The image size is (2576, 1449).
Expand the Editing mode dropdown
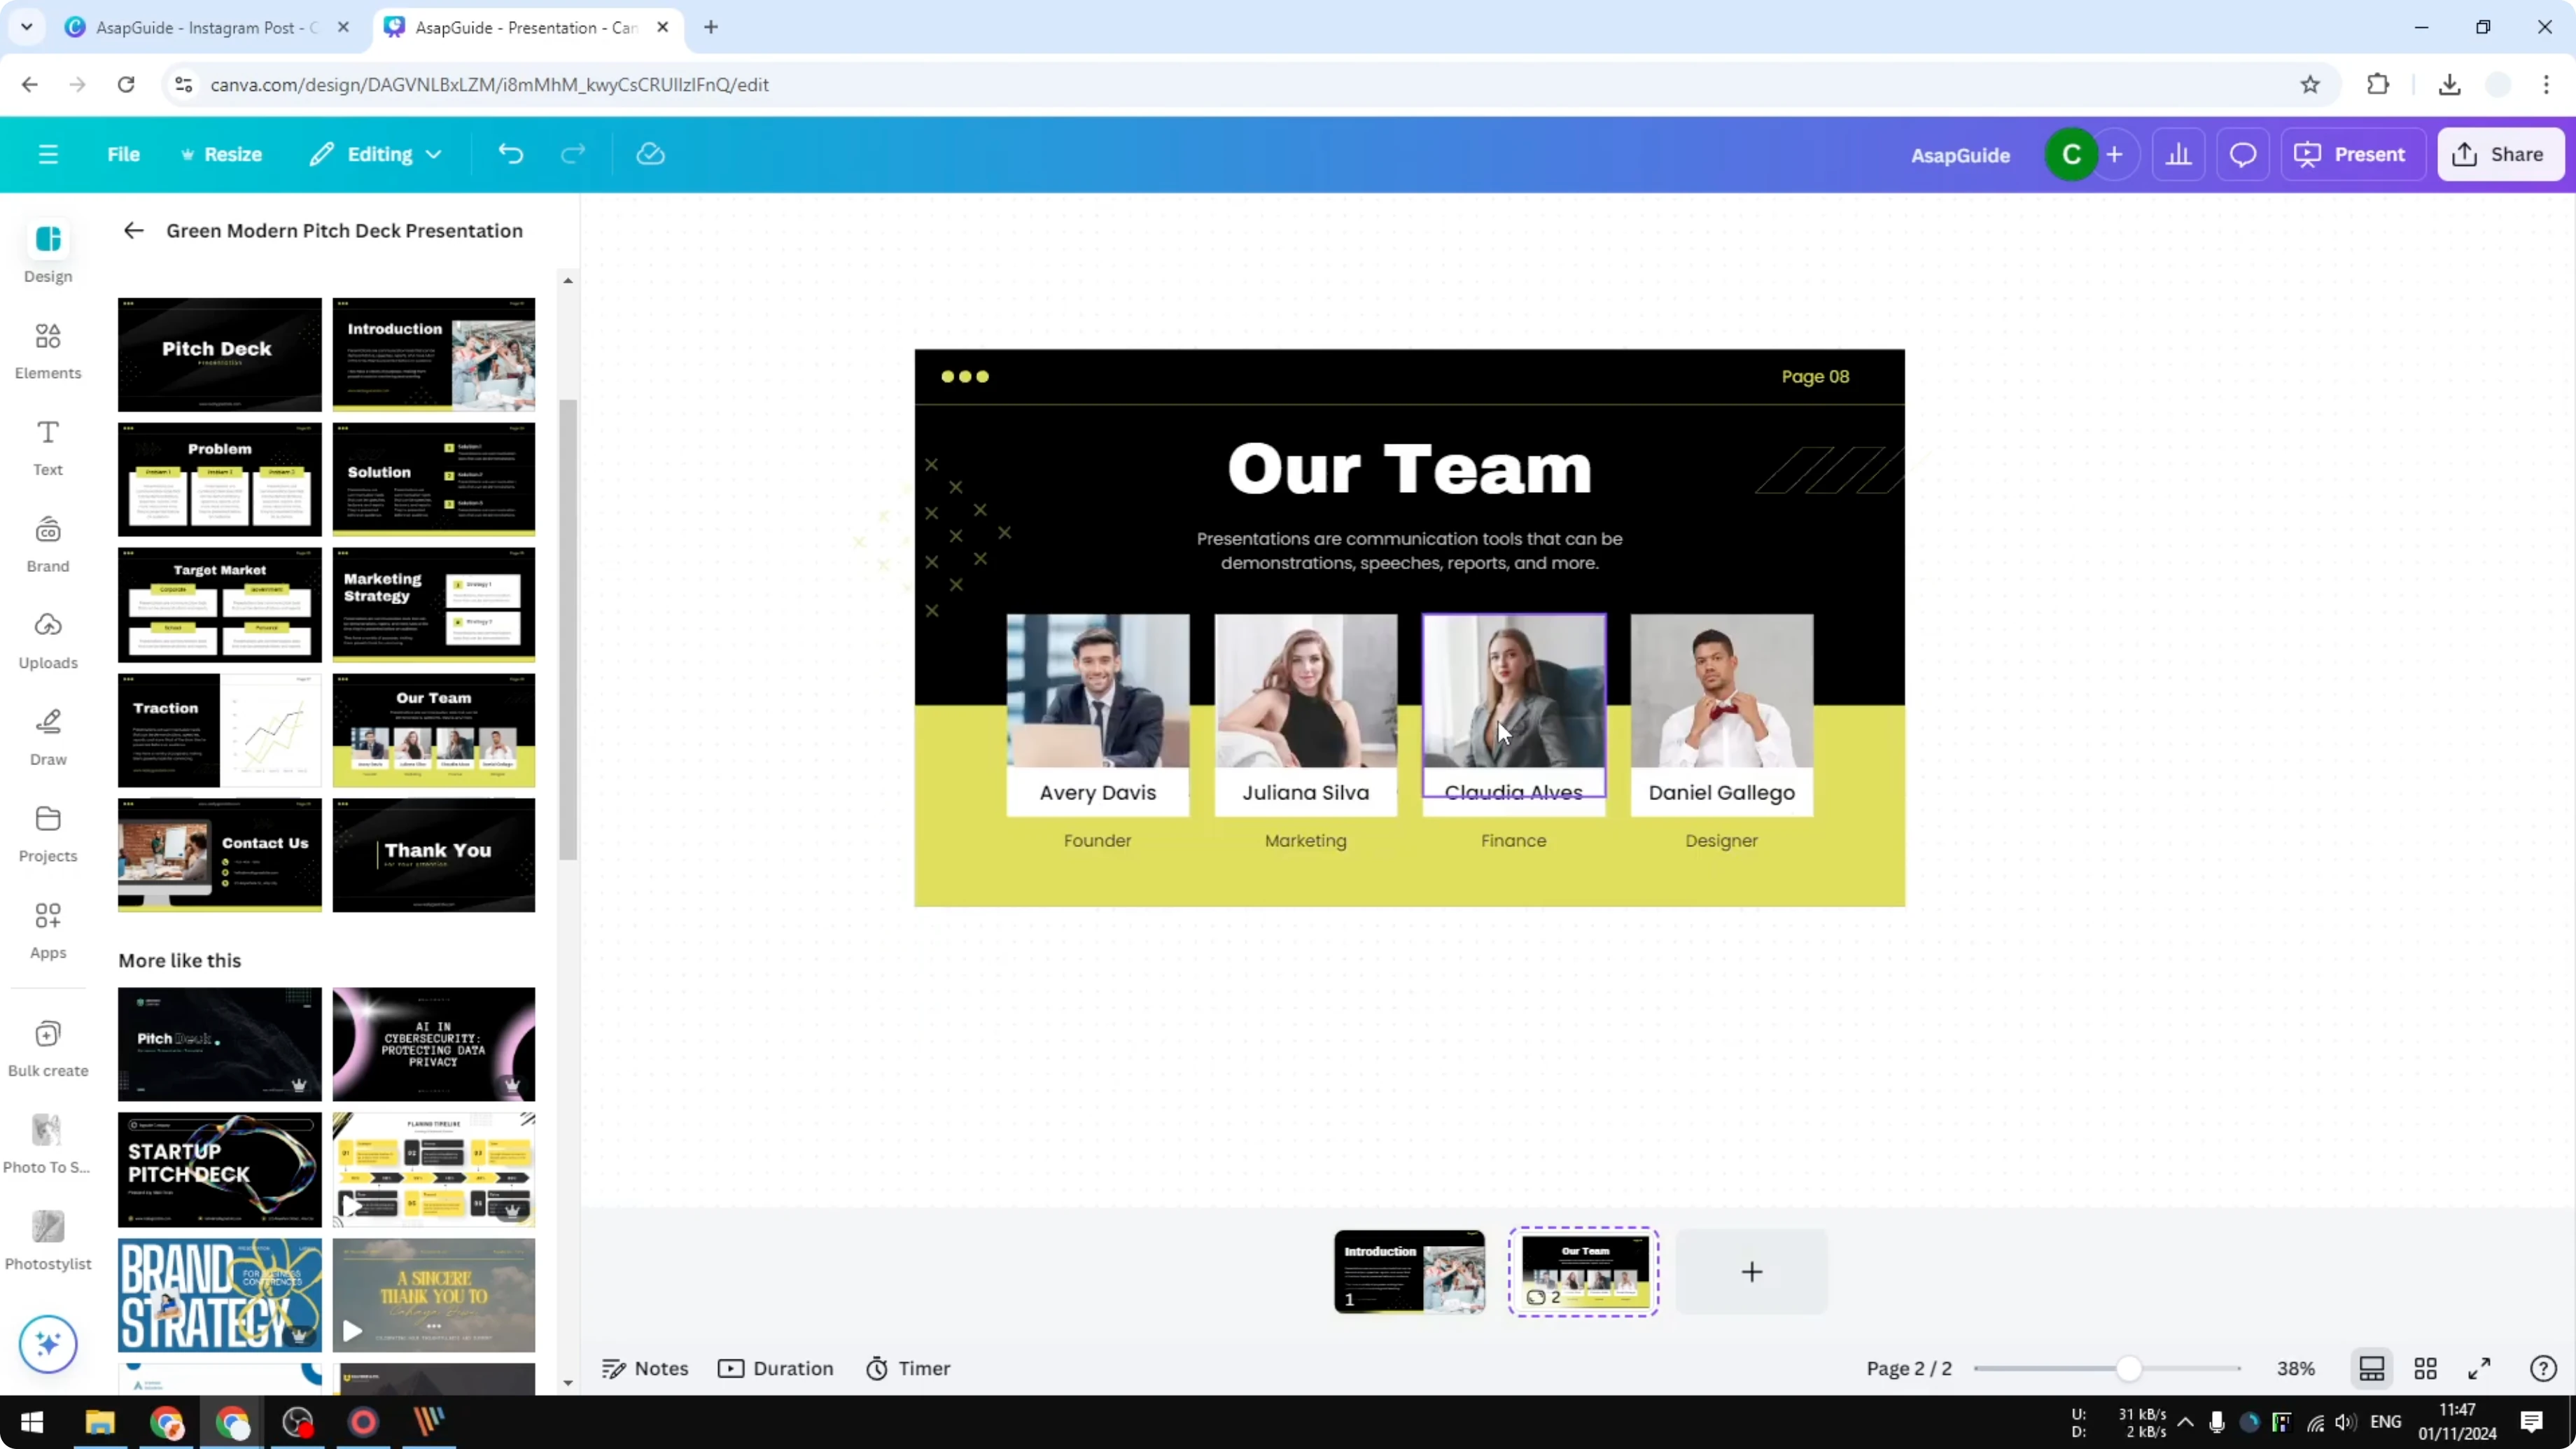point(375,154)
